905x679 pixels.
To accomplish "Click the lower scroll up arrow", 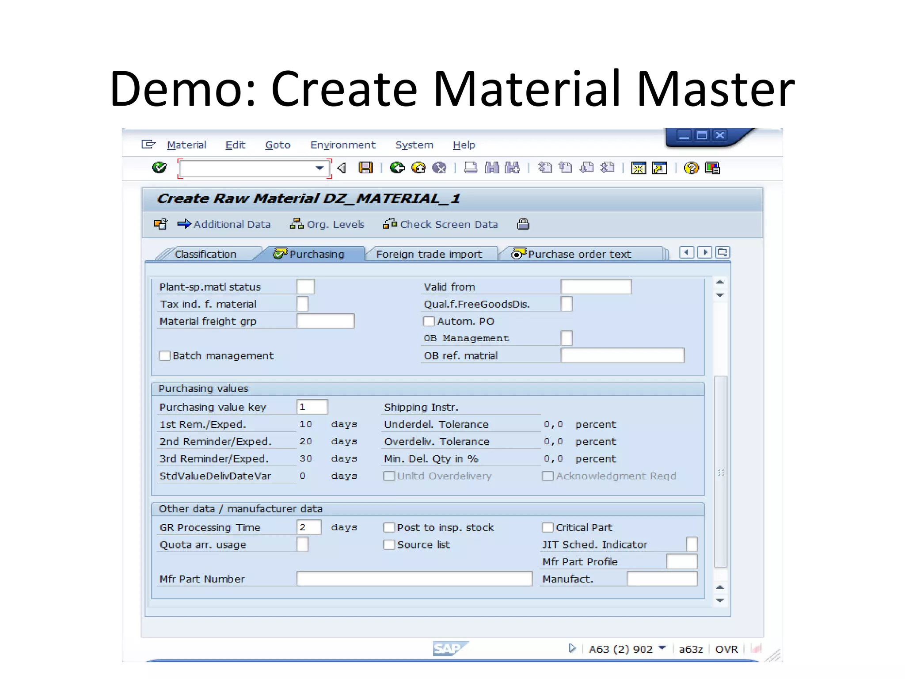I will coord(720,587).
